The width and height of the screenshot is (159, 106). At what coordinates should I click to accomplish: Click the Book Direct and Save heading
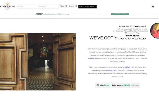pyautogui.click(x=132, y=26)
